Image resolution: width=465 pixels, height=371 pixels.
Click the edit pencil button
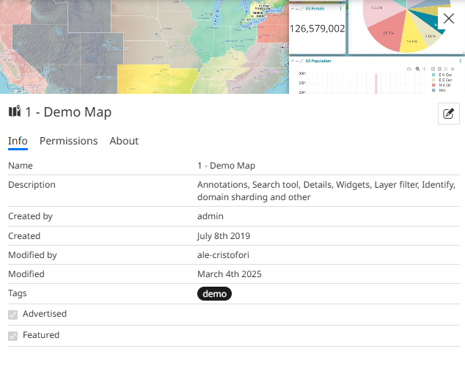pyautogui.click(x=448, y=114)
